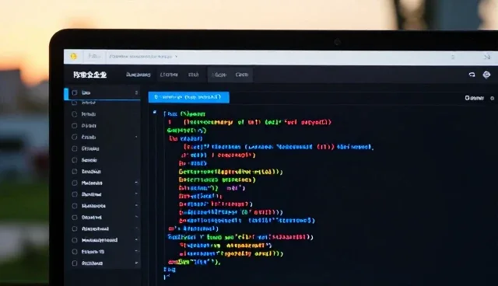The image size is (498, 286).
Task: Tick the checkbox of the sidebar row with the longest label
Action: point(75,240)
